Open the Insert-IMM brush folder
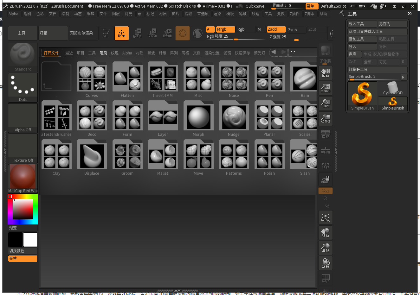420x295 pixels. click(163, 80)
